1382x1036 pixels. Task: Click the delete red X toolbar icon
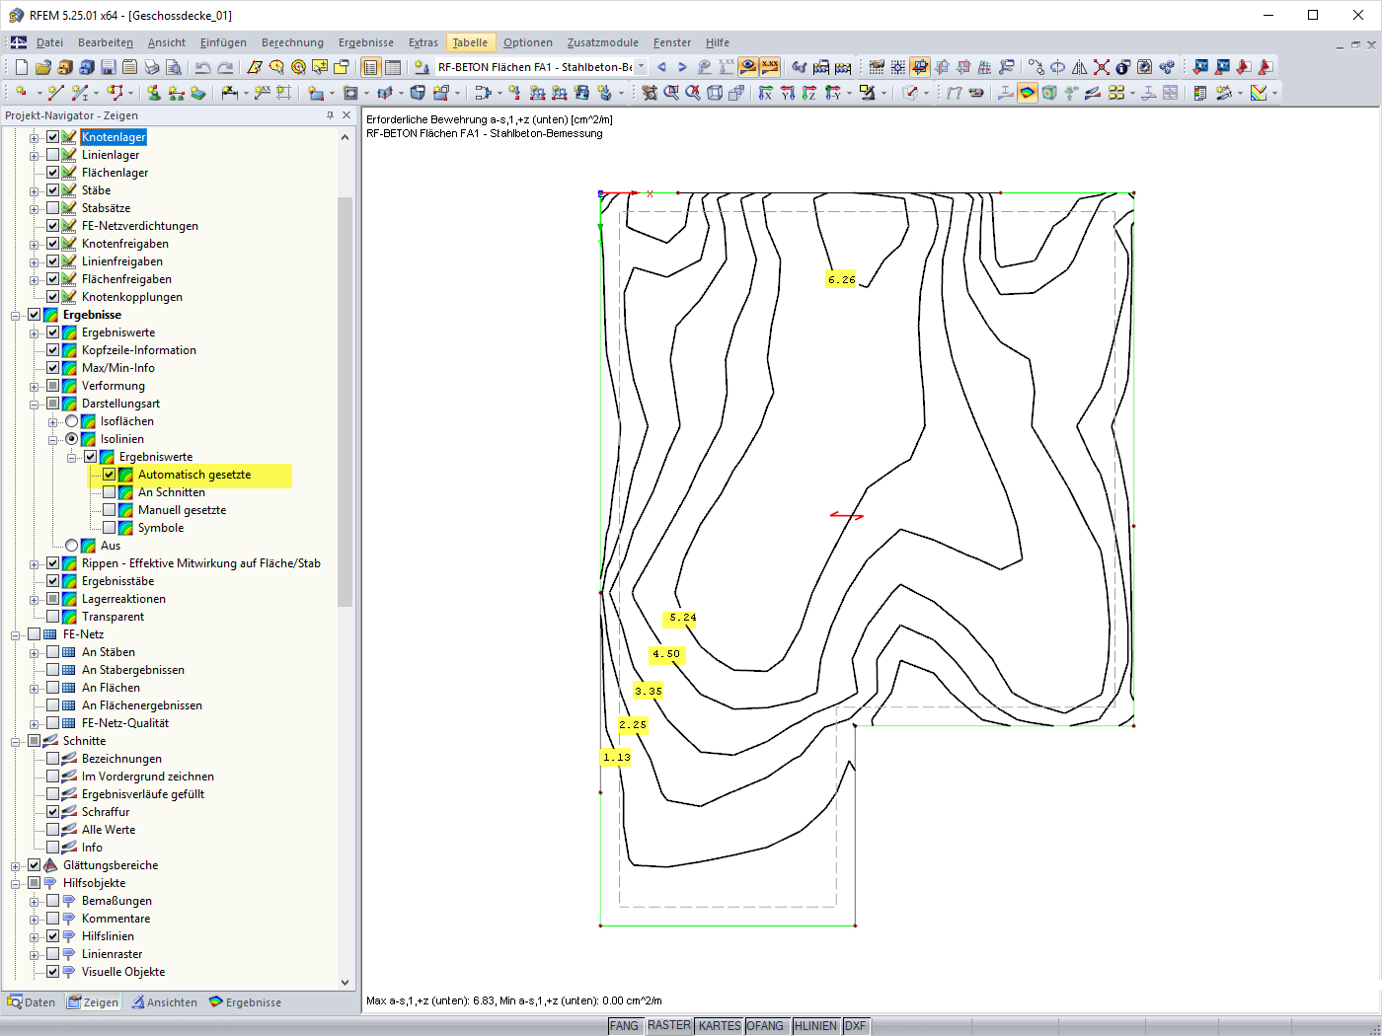(x=1102, y=67)
